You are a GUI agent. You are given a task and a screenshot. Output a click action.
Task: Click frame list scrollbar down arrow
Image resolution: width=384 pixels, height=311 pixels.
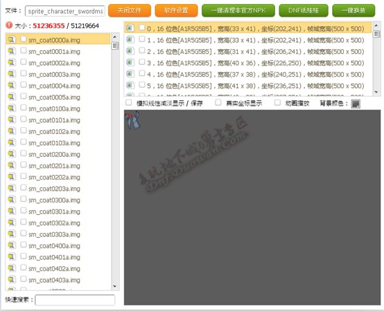376,92
